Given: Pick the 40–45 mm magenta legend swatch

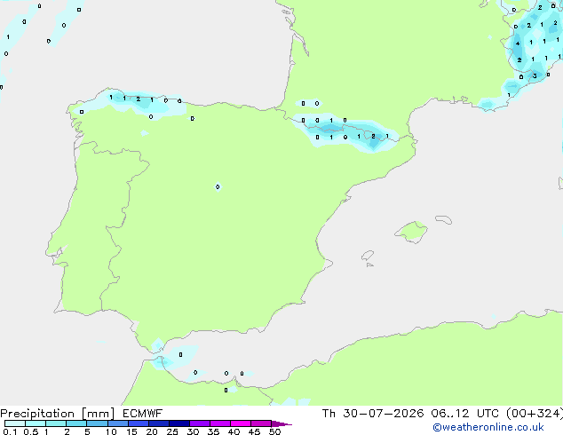Looking at the screenshot, I should pos(241,423).
